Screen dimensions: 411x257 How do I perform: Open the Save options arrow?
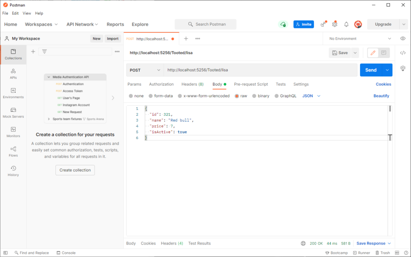tap(355, 53)
